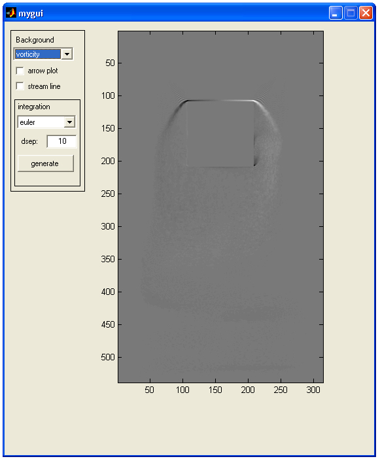
Task: Close the mygui window
Action: click(366, 13)
